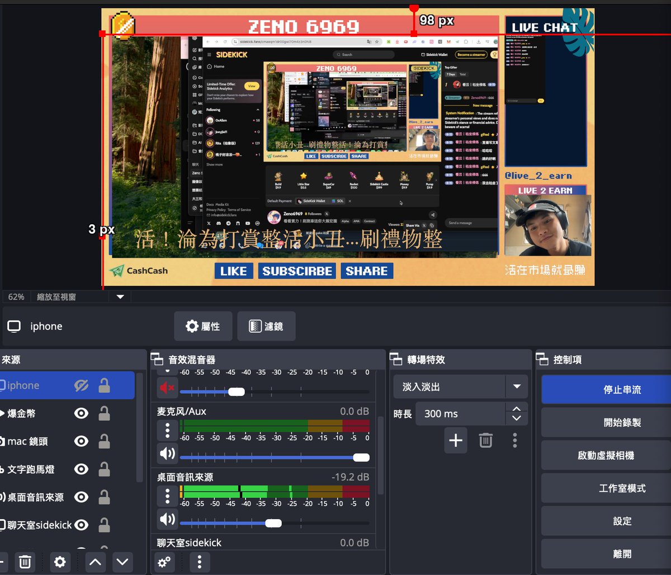Adjust the 桌面音訊來源 volume slider
The height and width of the screenshot is (575, 671).
coord(274,524)
